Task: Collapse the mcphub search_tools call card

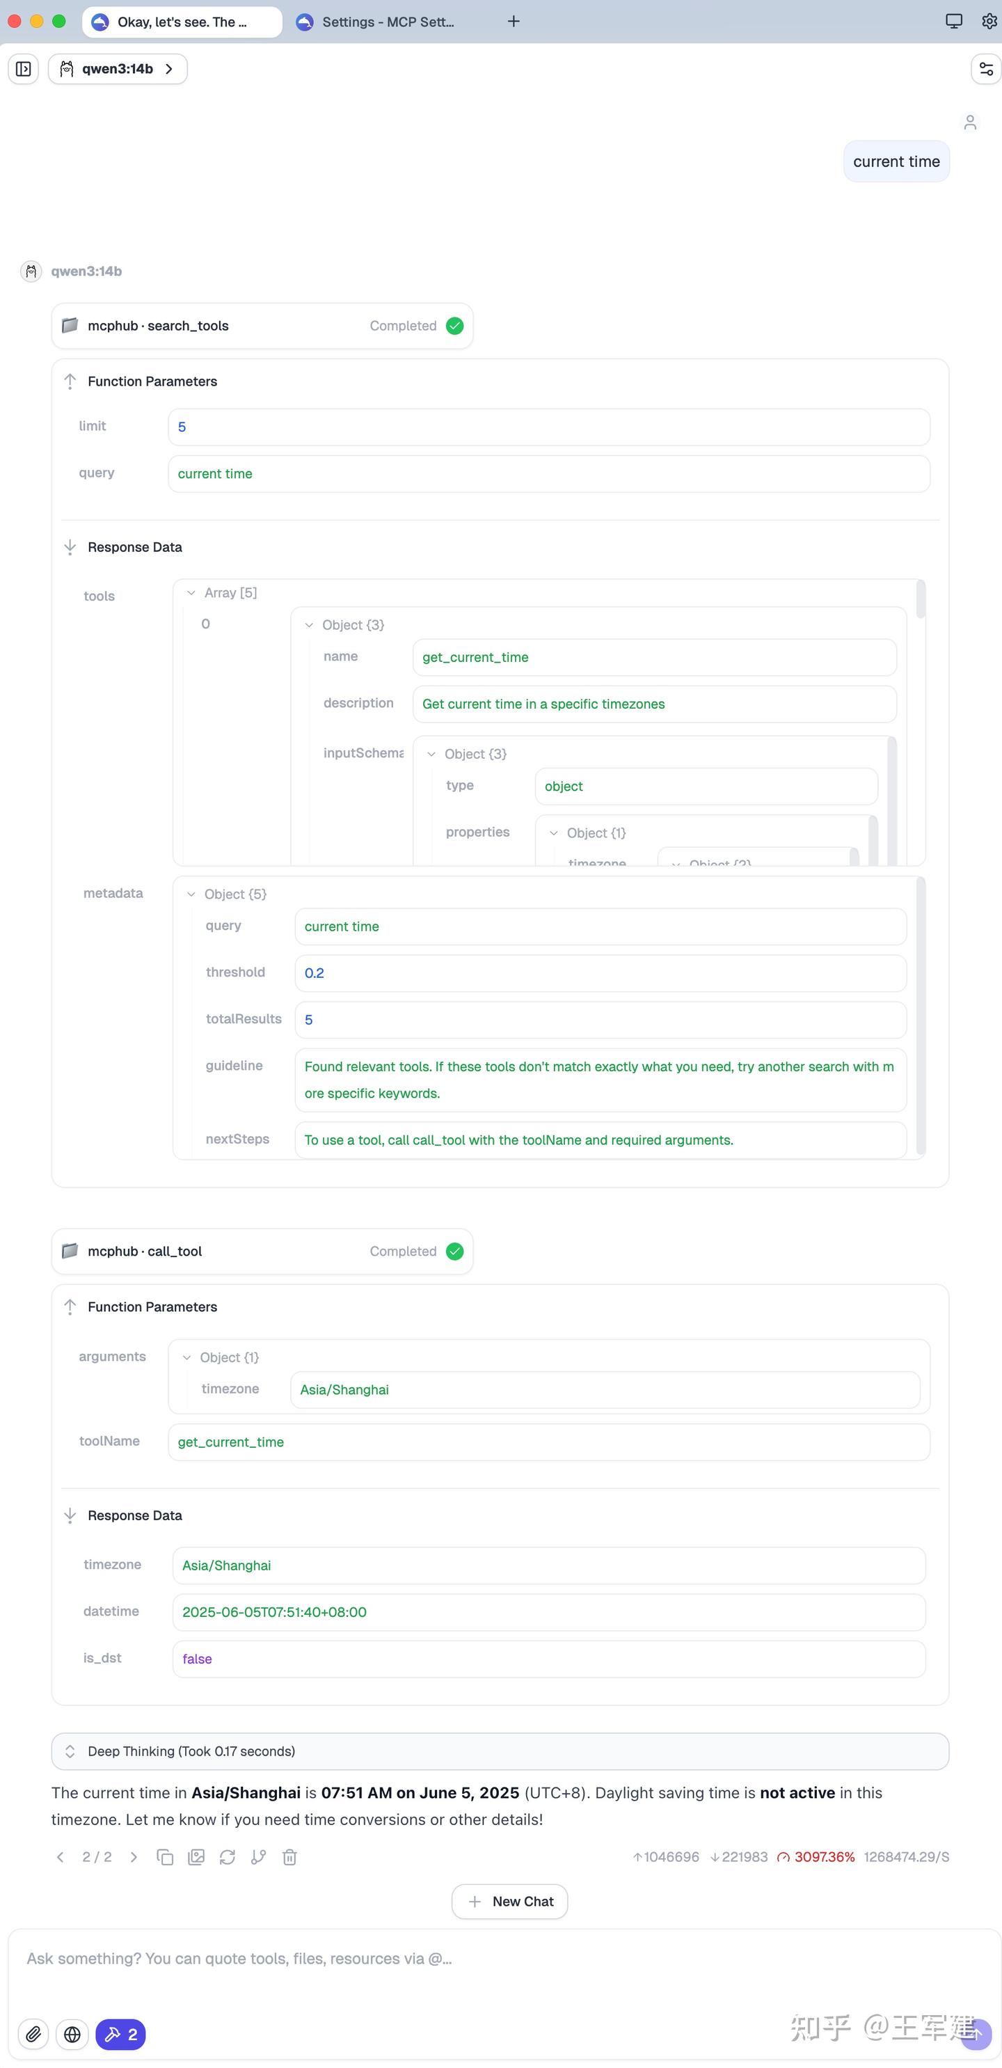Action: [262, 326]
